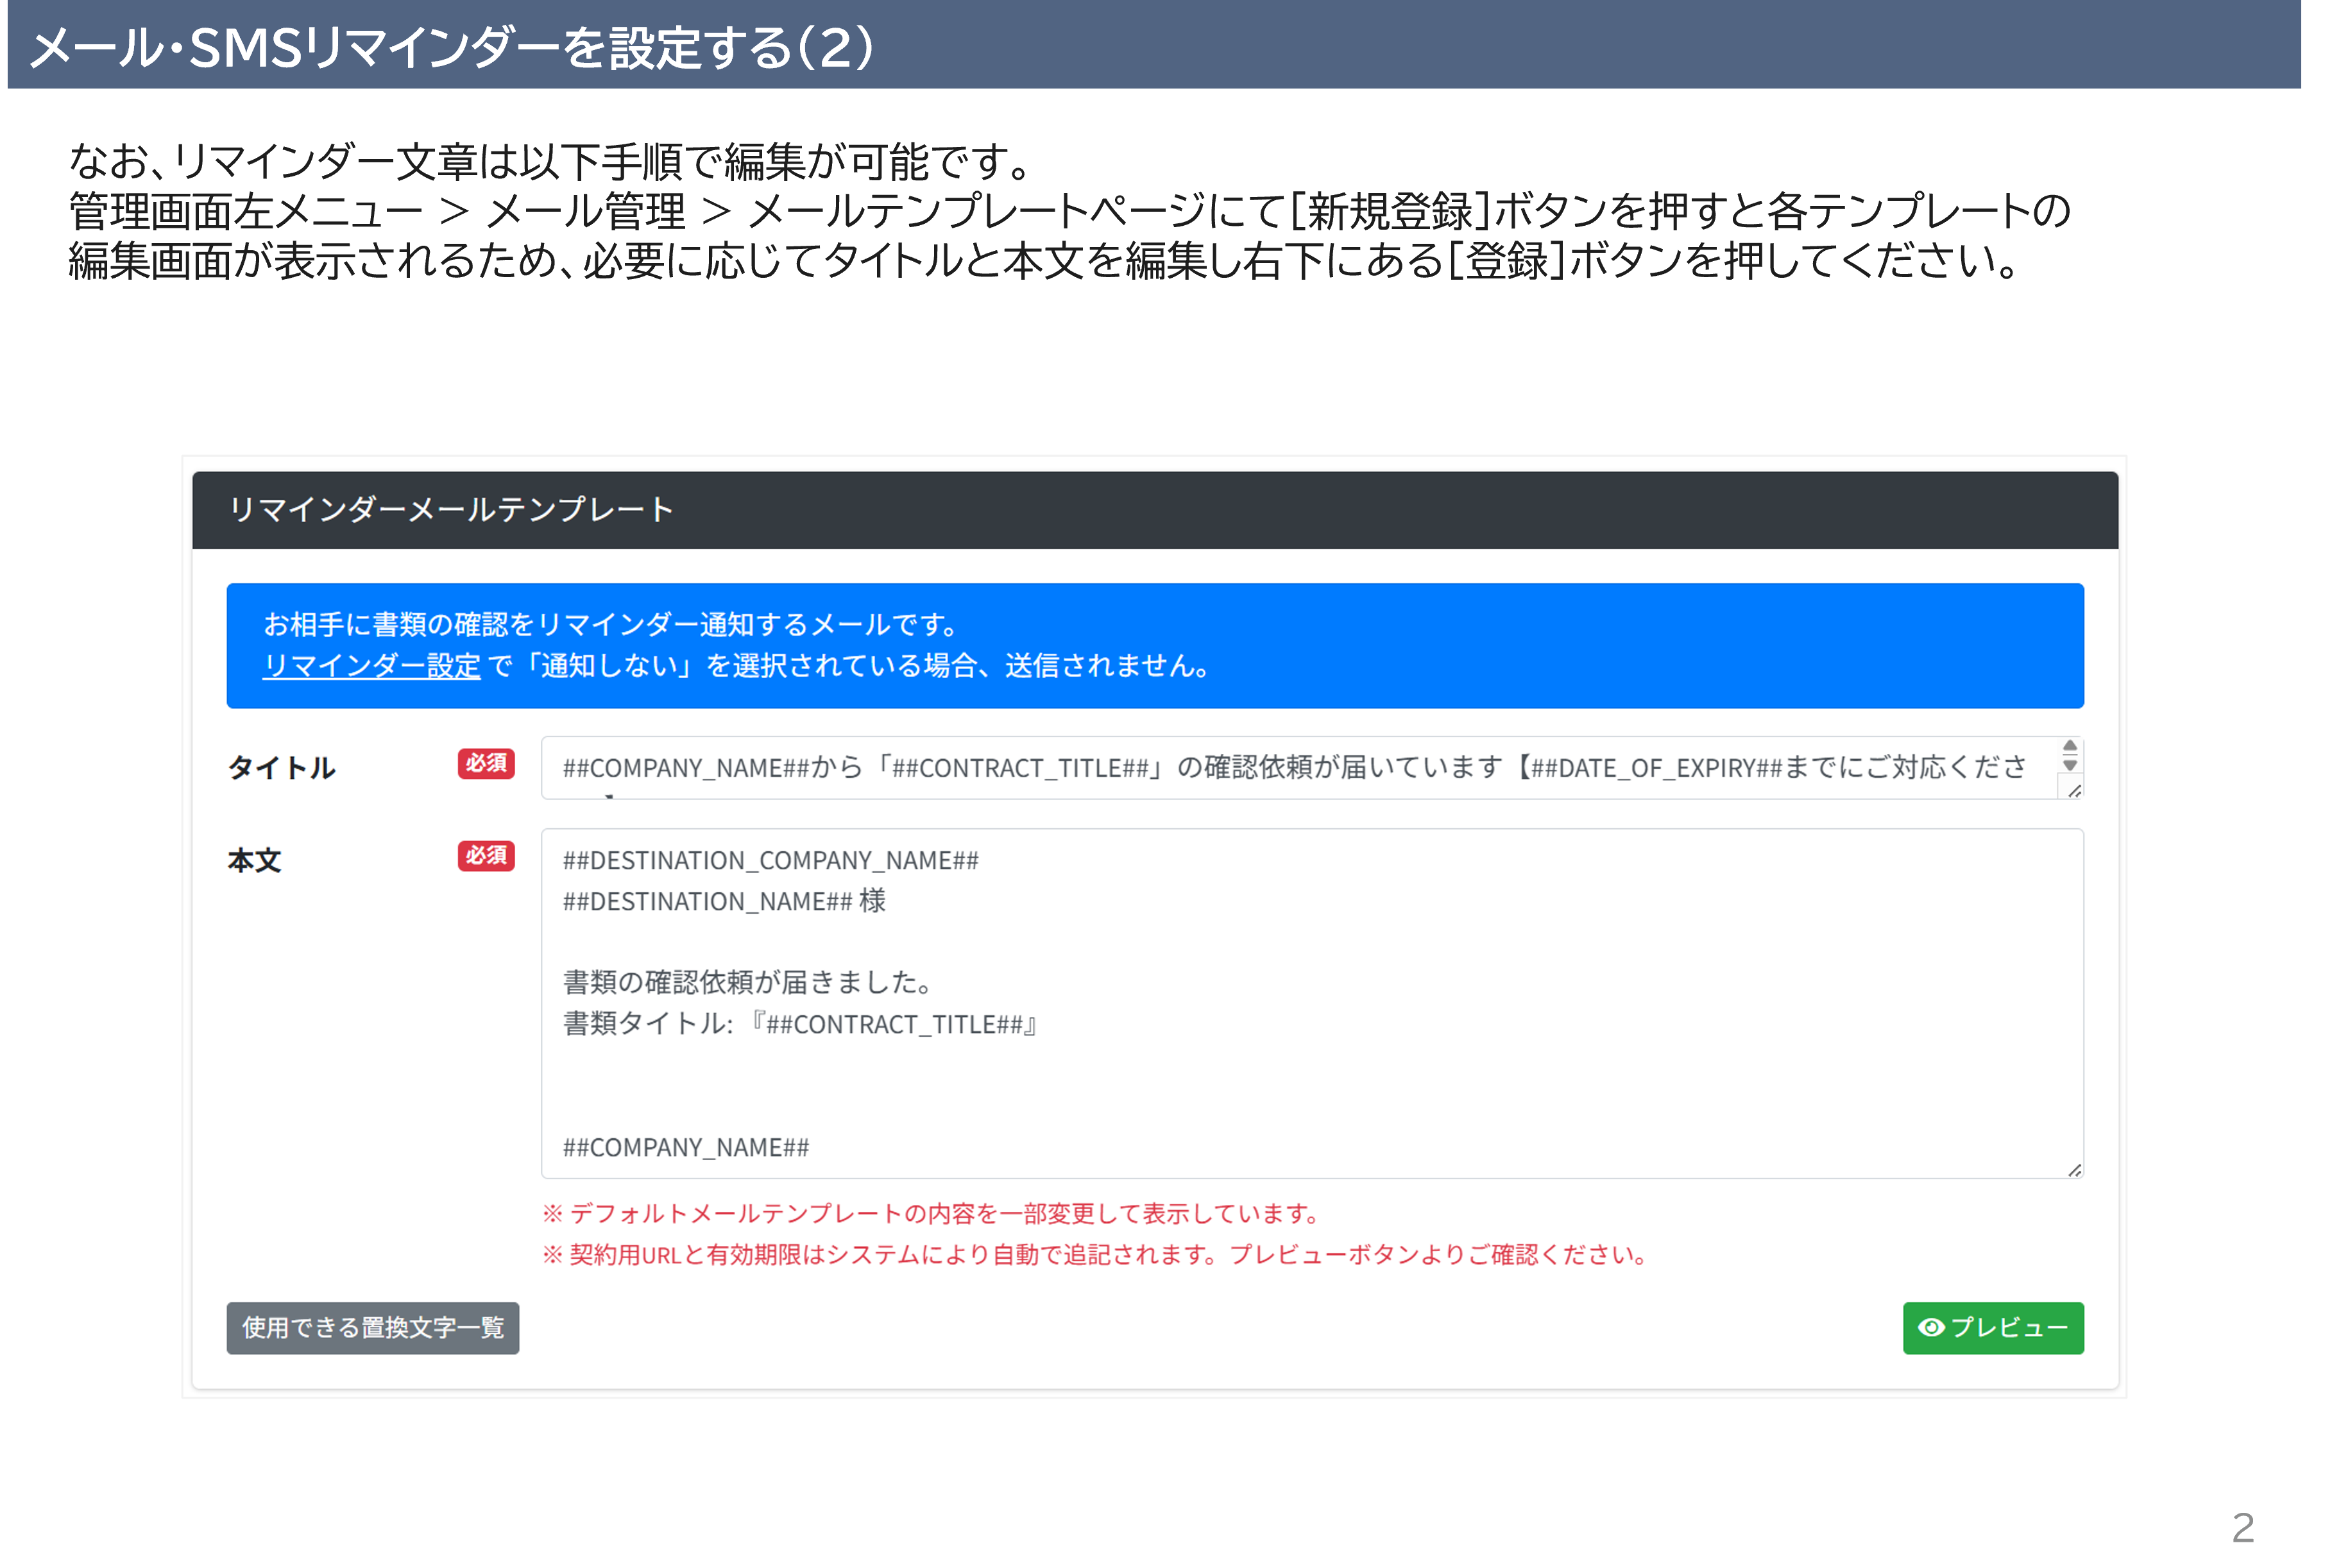2341x1568 pixels.
Task: Click the eye icon on the プレビュー button
Action: 1931,1327
